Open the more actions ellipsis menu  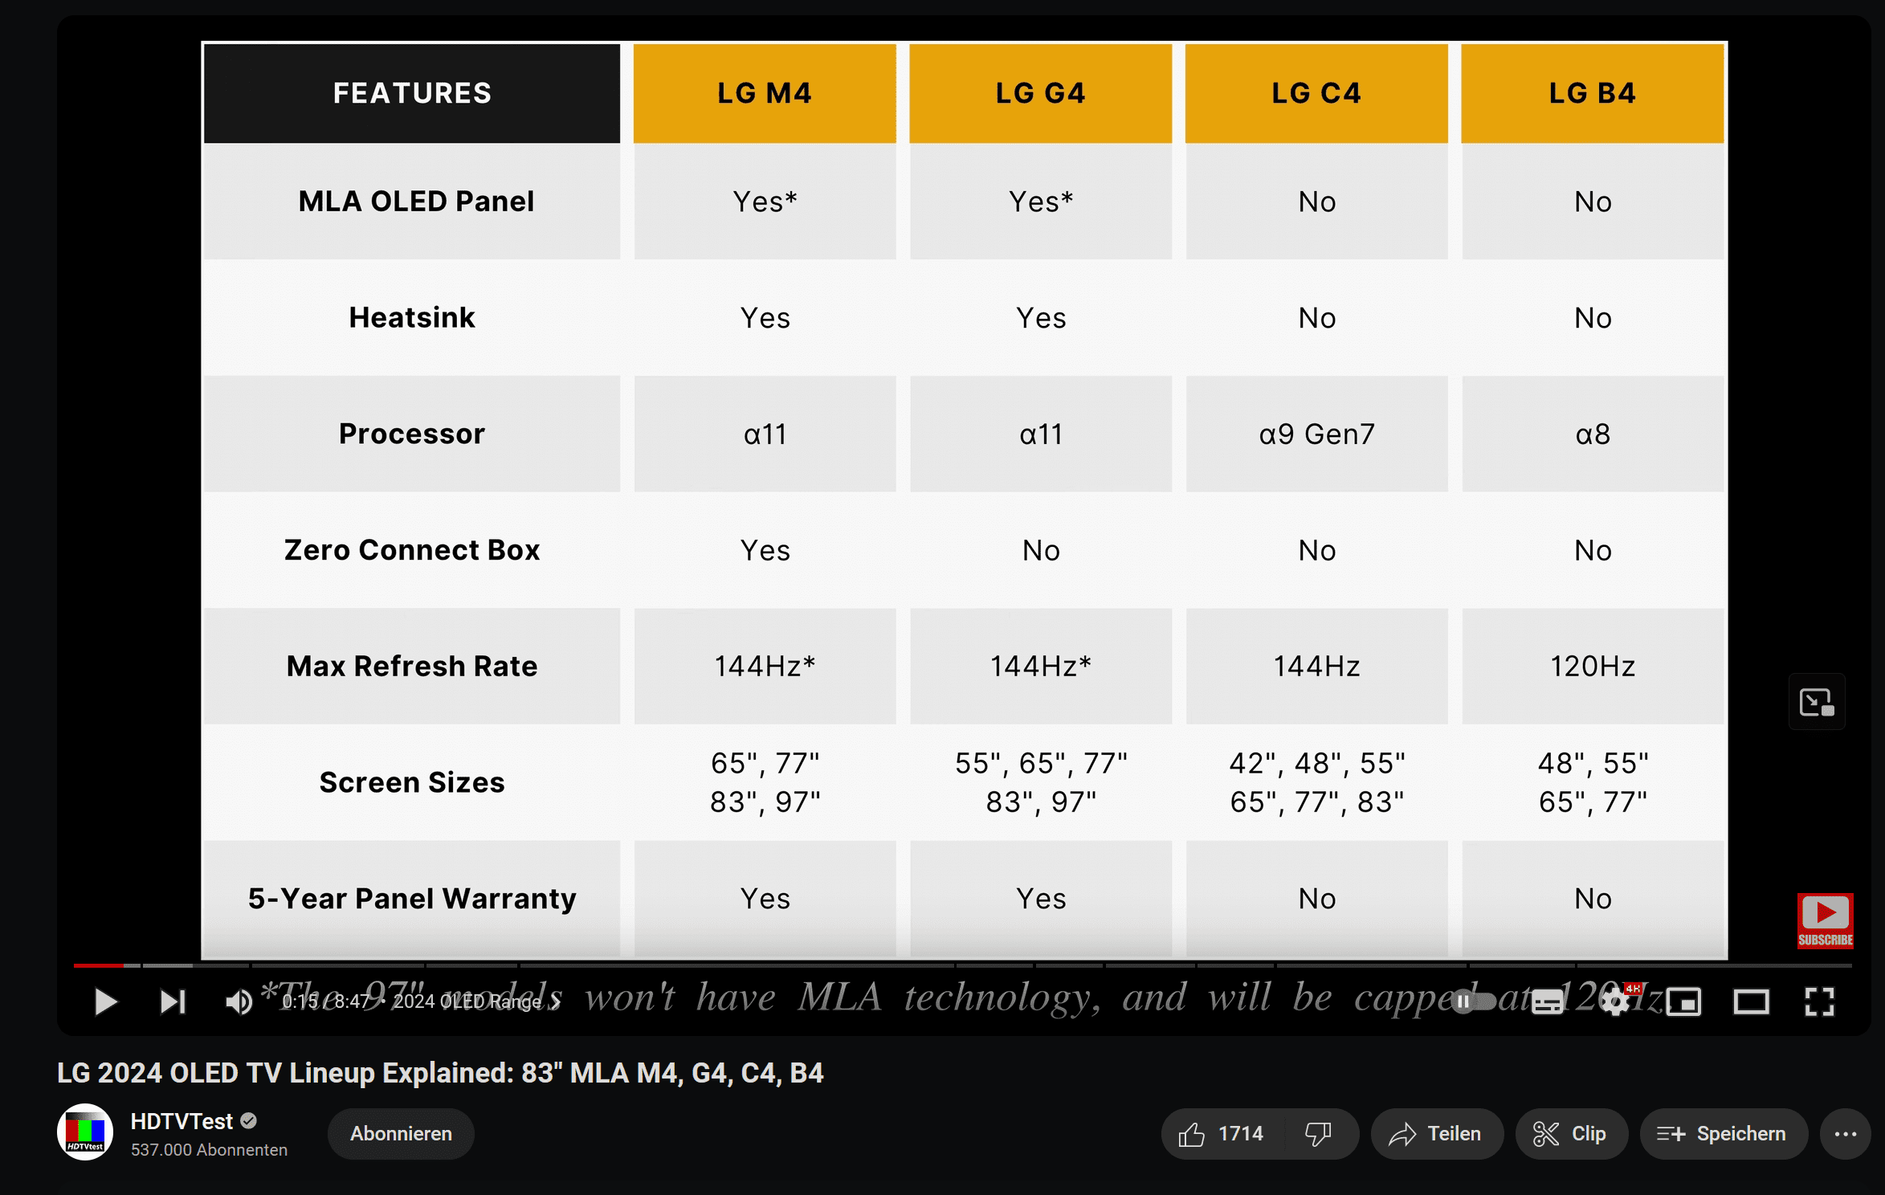(1845, 1133)
